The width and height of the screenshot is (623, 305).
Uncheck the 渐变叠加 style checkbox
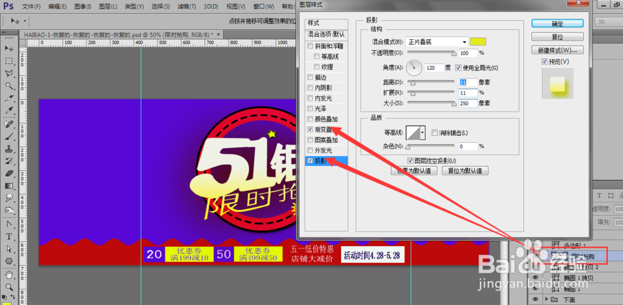(x=310, y=129)
